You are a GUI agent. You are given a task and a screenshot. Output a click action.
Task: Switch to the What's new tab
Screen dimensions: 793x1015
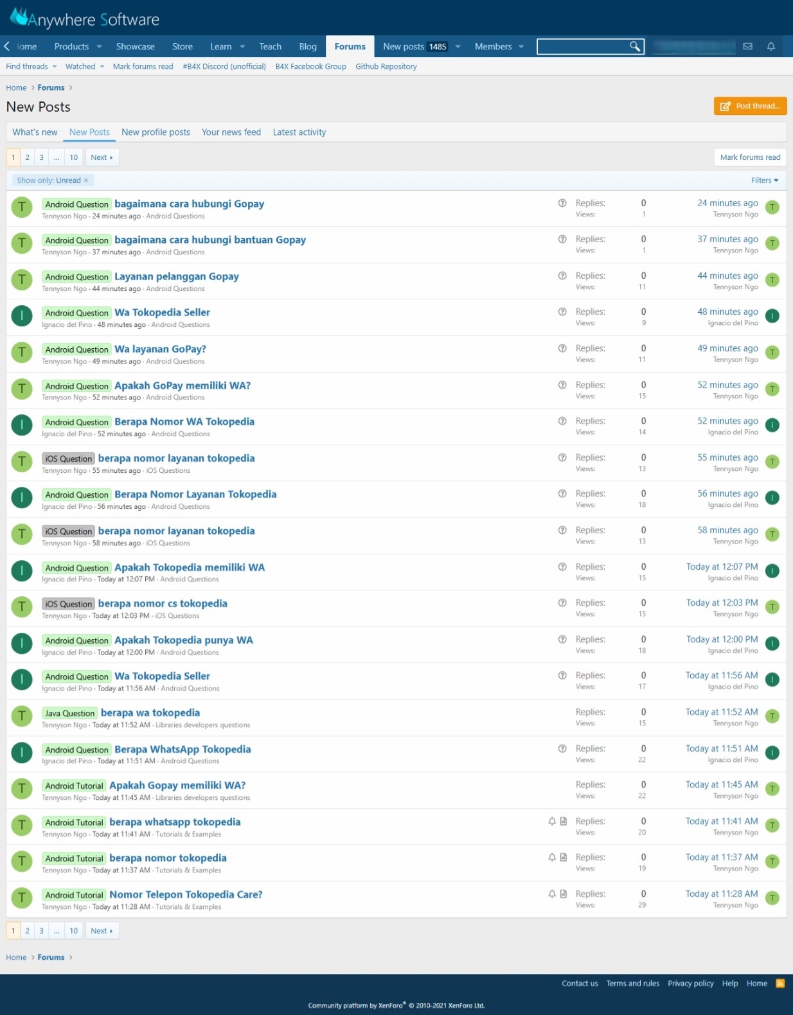point(35,132)
